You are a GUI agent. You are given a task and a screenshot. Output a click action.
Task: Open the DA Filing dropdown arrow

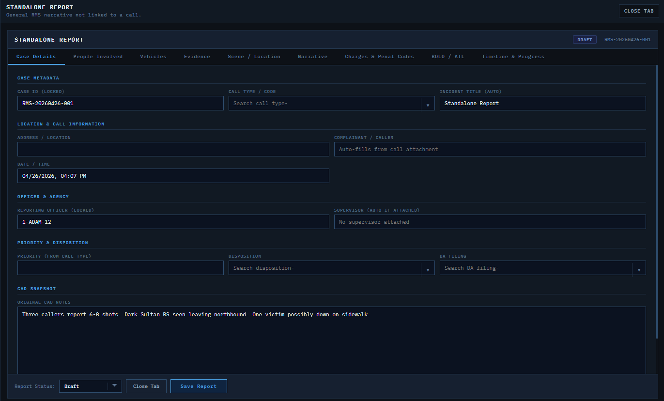639,268
